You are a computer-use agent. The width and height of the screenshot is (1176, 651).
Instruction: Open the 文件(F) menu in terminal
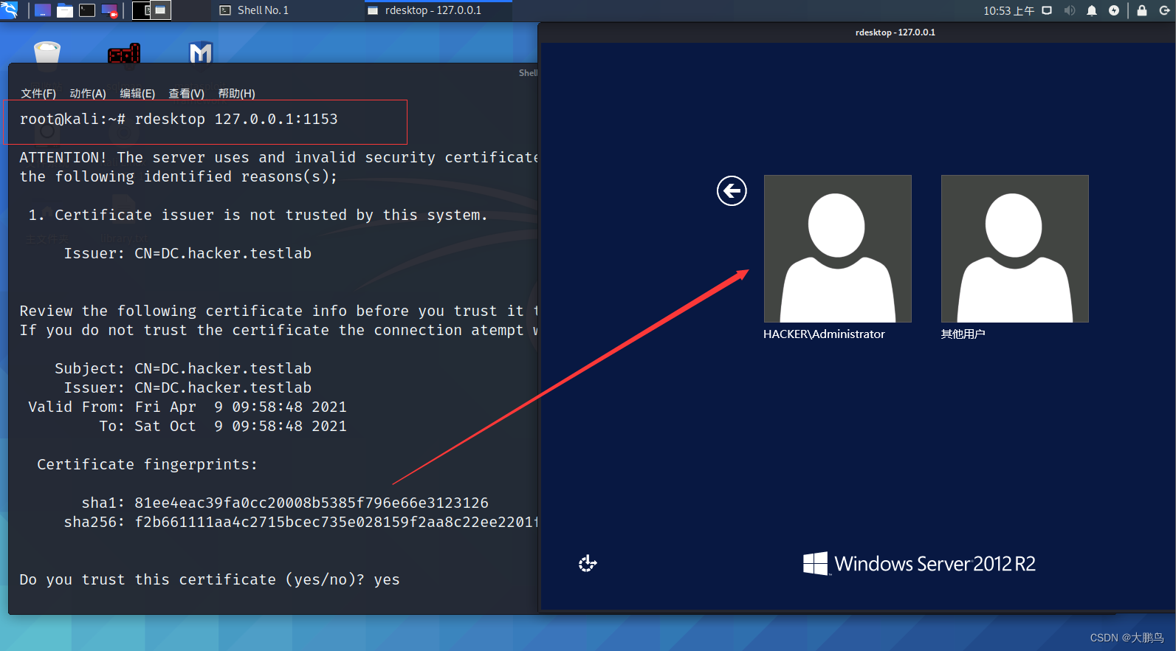coord(38,94)
